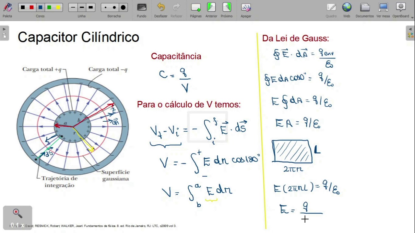Click the 'Carga total −q' label
The image size is (415, 233).
(x=108, y=69)
